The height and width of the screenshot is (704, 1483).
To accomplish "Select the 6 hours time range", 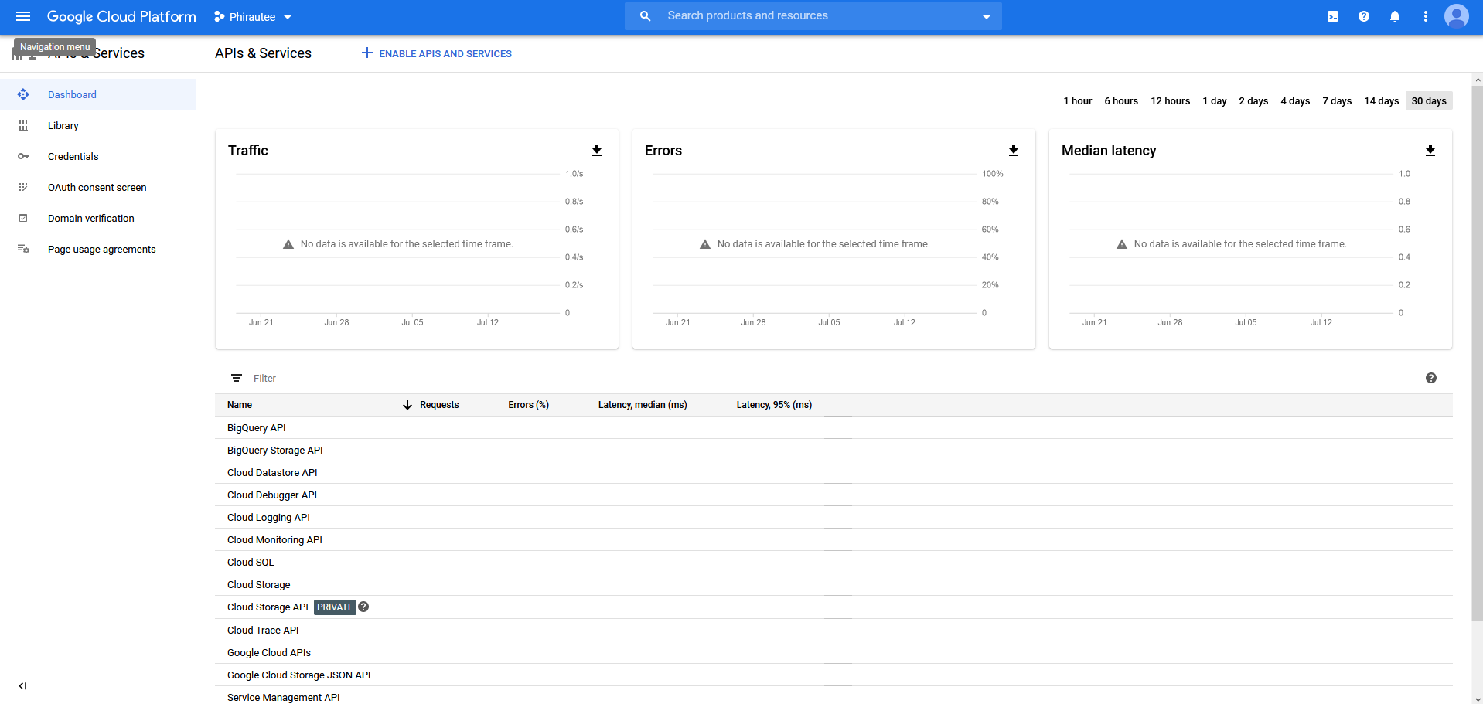I will 1121,100.
